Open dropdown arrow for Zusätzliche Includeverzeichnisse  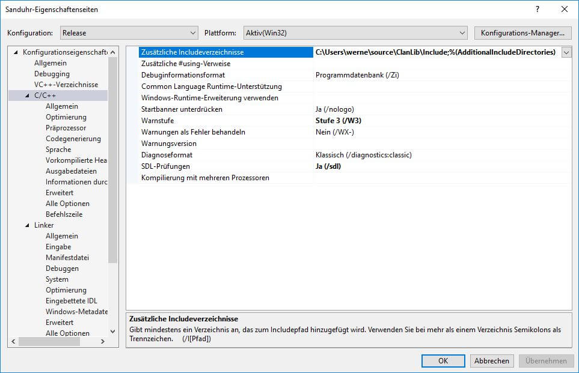566,52
